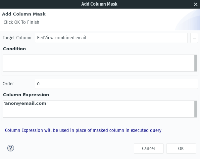The image size is (200, 159).
Task: Click the 'anon@email.com' expression text
Action: tap(25, 103)
